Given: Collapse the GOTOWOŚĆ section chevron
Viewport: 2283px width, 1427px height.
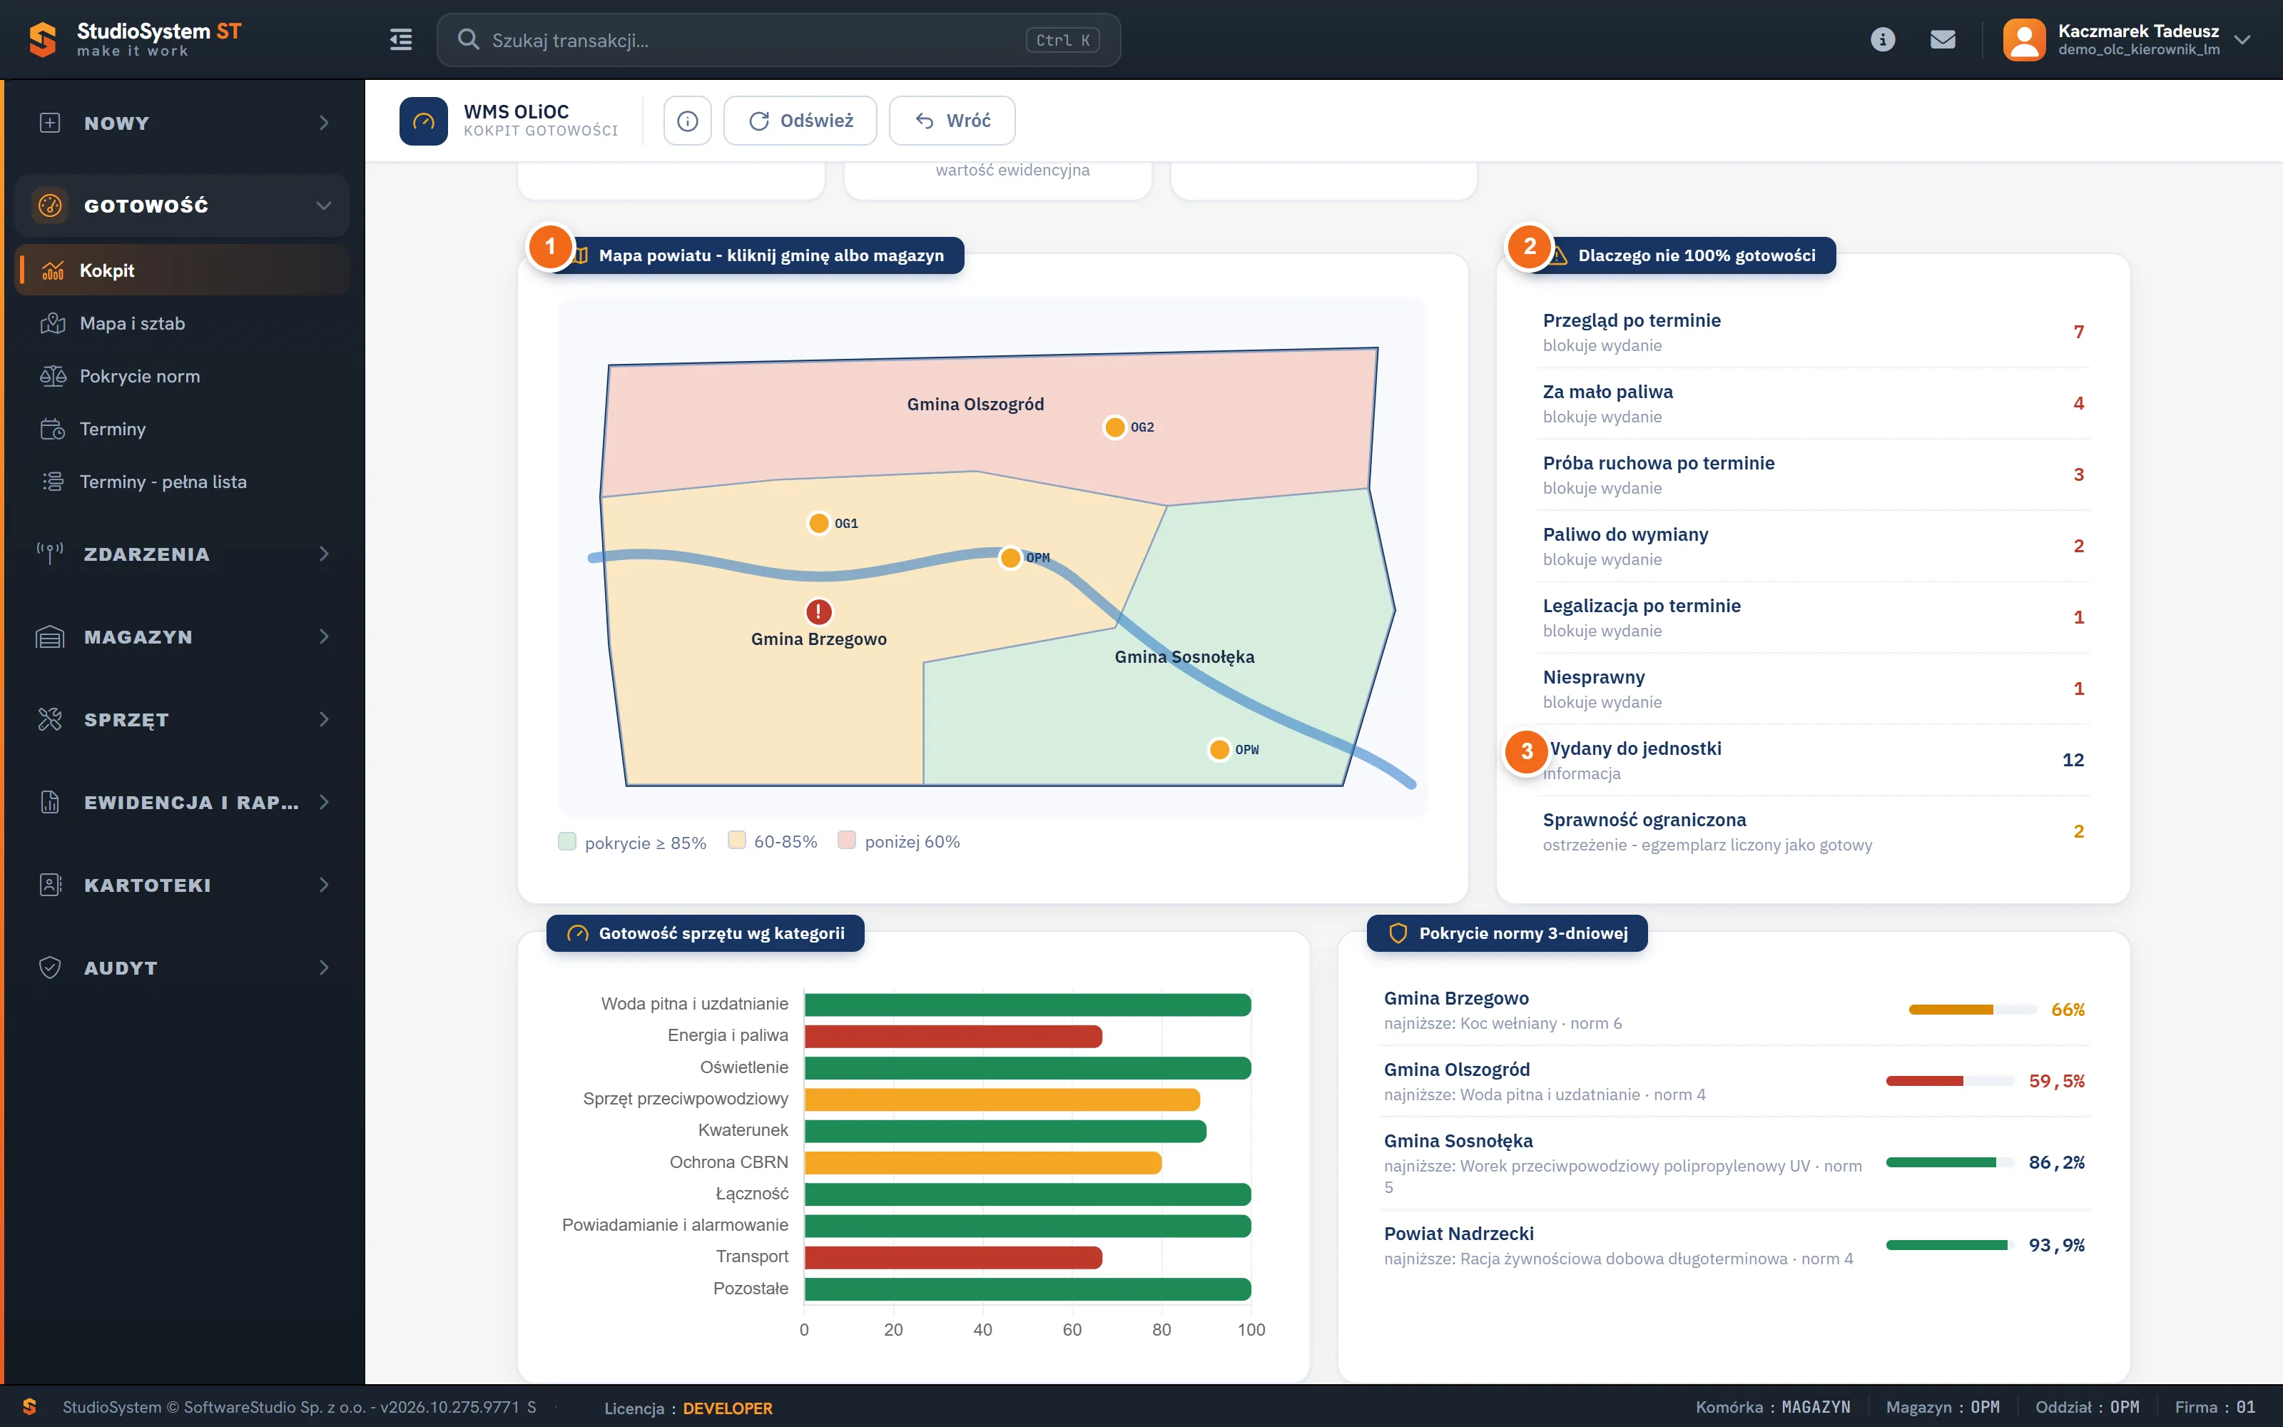Looking at the screenshot, I should 324,205.
